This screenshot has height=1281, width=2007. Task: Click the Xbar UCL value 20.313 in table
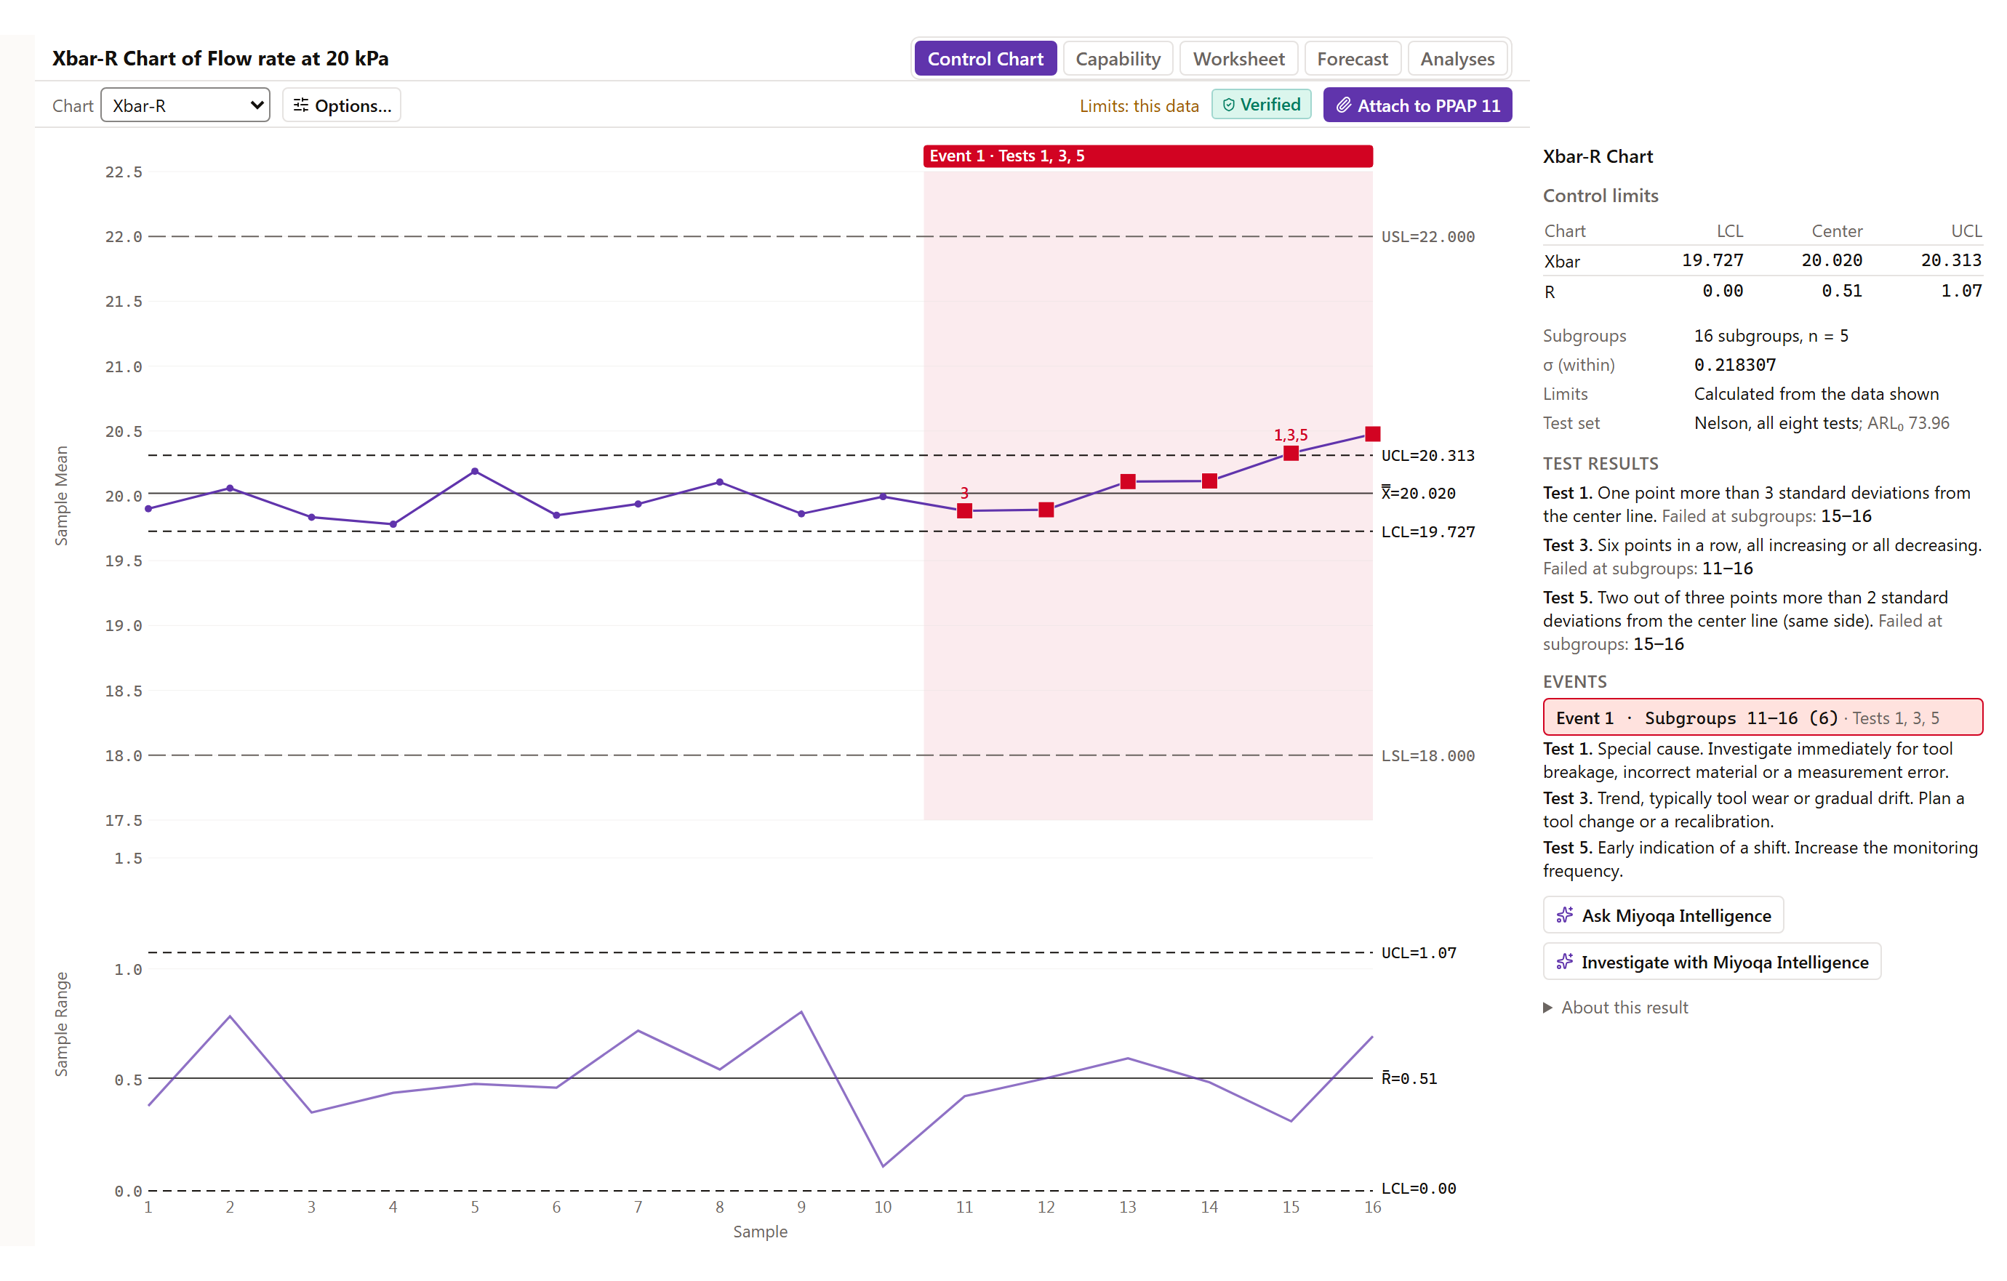pyautogui.click(x=1951, y=260)
